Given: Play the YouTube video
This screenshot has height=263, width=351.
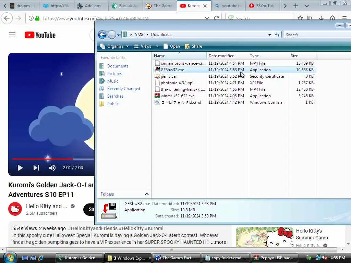Looking at the screenshot, I should pos(20,168).
